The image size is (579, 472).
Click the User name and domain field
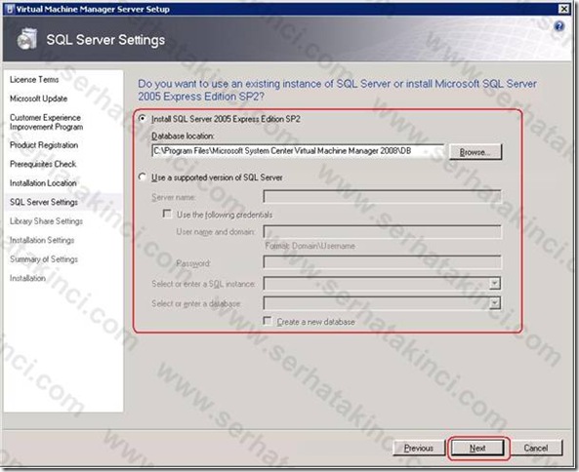(x=382, y=232)
